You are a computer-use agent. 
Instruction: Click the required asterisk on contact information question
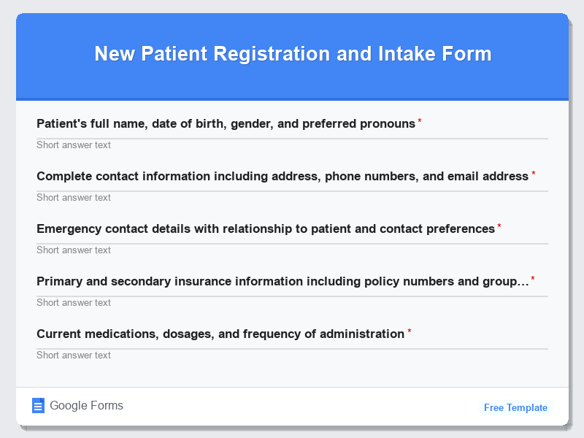[533, 172]
